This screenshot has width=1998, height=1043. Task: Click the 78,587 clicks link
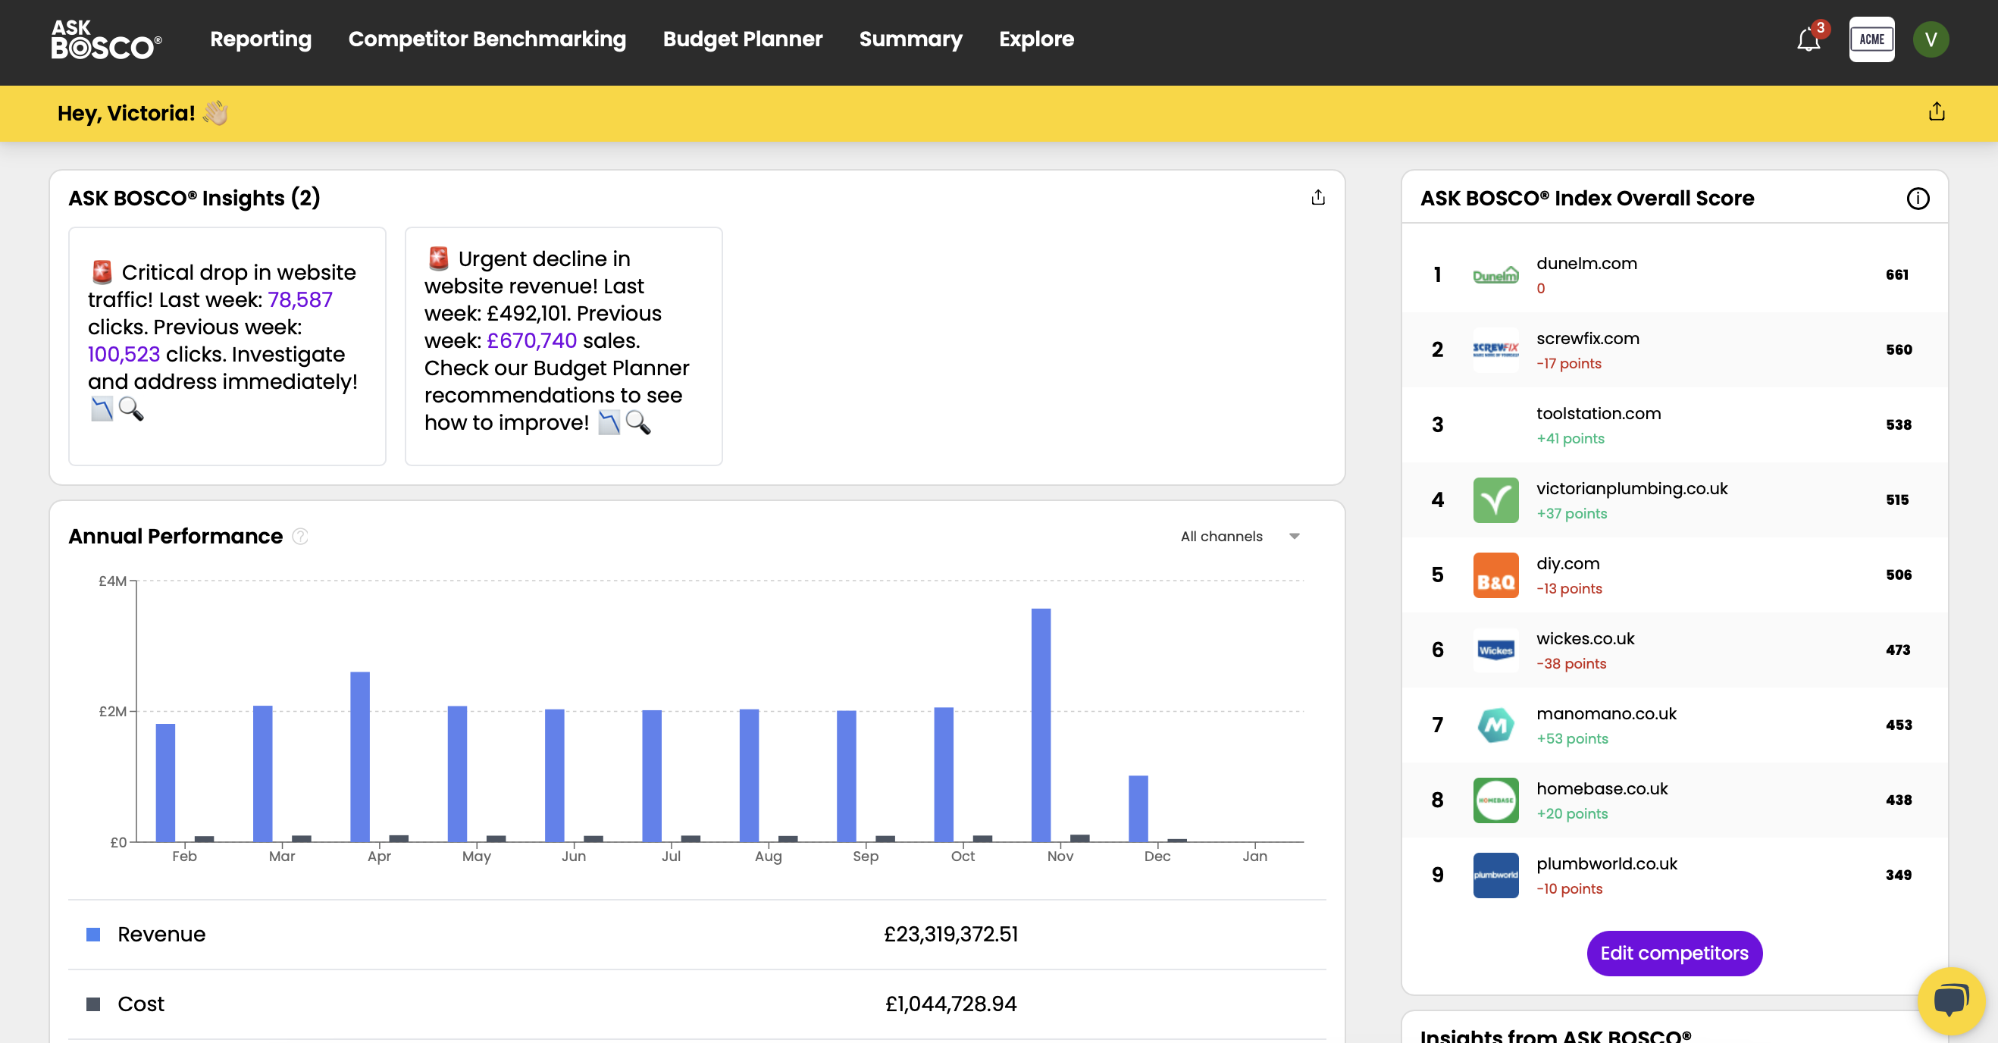(300, 299)
